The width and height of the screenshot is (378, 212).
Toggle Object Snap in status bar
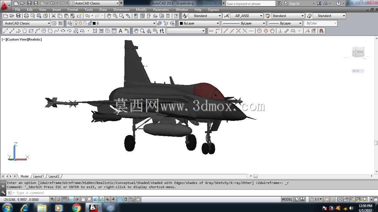click(x=83, y=199)
